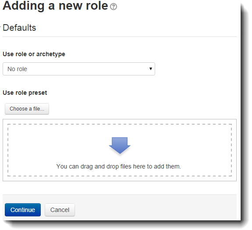
Task: Click the Use role preset label
Action: [25, 93]
